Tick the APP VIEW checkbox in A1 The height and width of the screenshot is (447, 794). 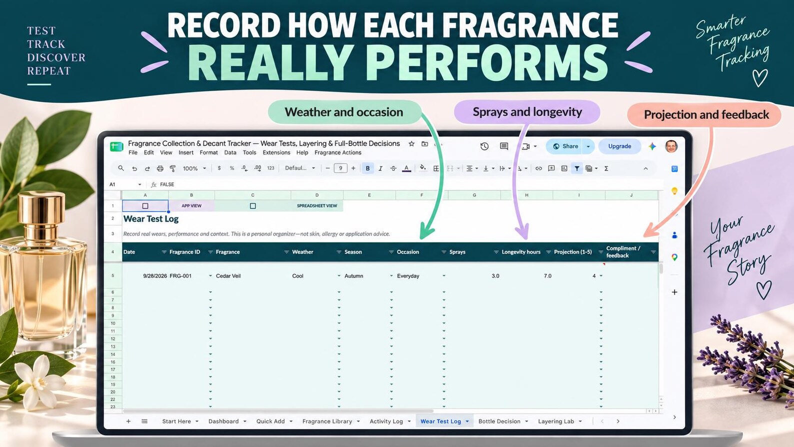point(145,206)
